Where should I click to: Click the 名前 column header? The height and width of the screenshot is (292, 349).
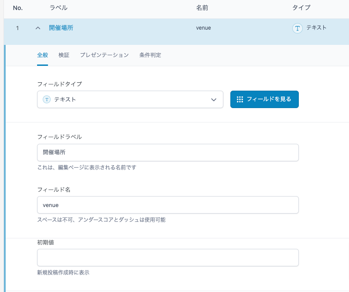[202, 8]
